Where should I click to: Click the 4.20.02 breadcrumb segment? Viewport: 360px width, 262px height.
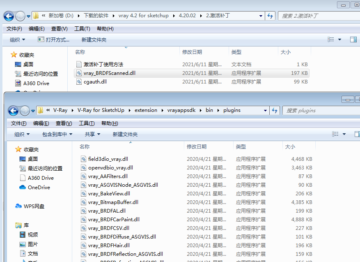187,16
